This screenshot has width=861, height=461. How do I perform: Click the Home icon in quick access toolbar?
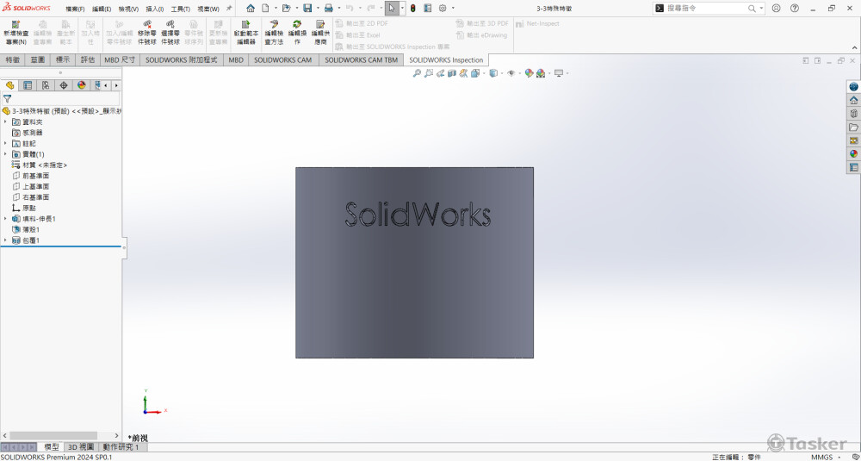point(251,8)
